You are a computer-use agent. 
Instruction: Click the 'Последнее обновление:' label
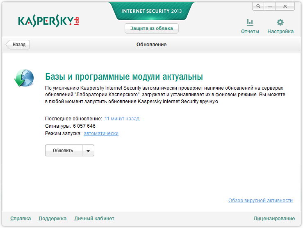[x=74, y=118]
